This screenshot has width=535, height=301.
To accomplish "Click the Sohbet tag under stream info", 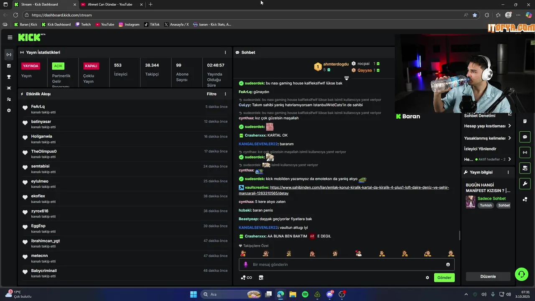I will 504,205.
